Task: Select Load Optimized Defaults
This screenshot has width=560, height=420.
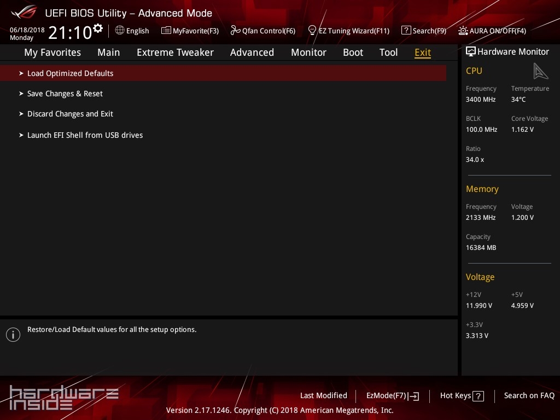Action: coord(223,73)
